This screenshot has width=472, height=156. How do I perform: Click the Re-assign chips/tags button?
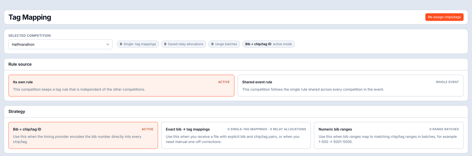pyautogui.click(x=444, y=17)
